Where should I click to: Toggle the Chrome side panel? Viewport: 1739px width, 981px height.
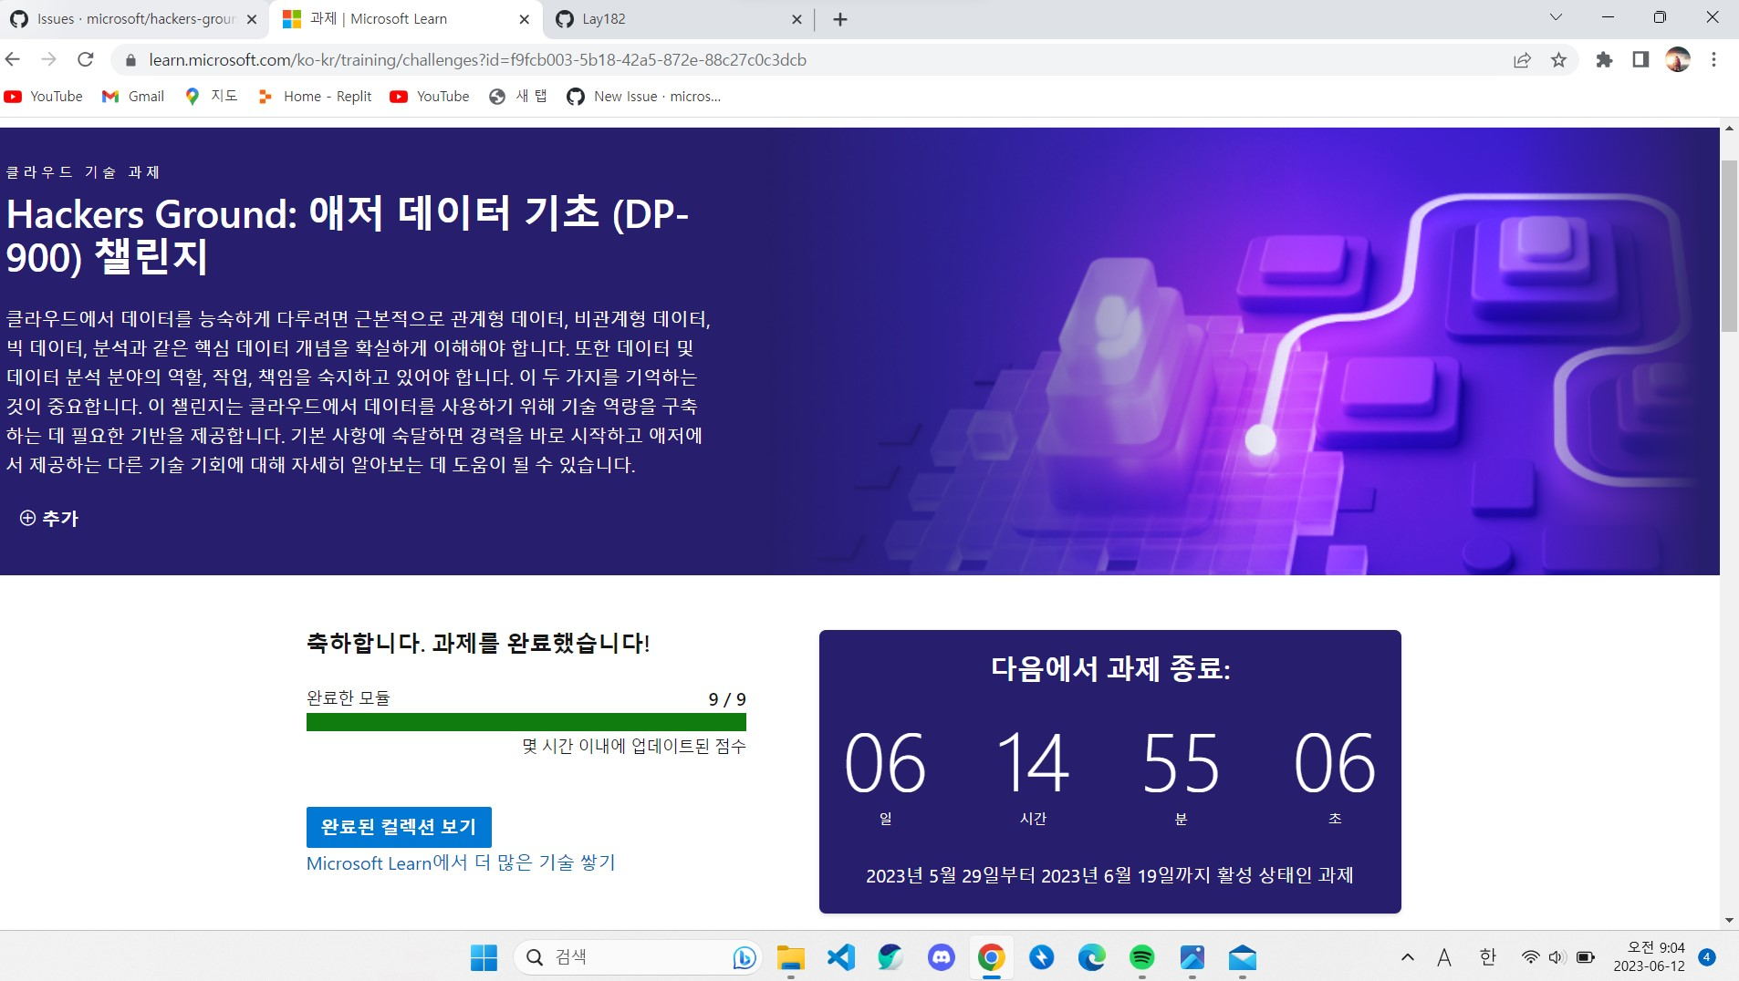(x=1640, y=59)
